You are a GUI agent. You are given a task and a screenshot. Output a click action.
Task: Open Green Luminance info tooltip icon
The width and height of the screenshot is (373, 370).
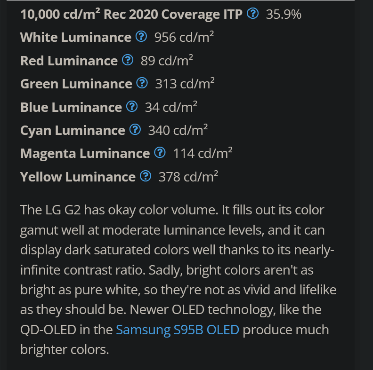click(x=142, y=83)
